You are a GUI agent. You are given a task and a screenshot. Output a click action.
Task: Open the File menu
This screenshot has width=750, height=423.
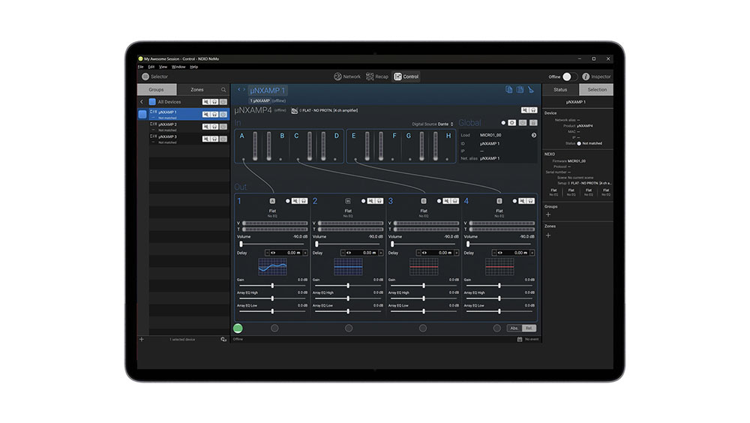141,67
